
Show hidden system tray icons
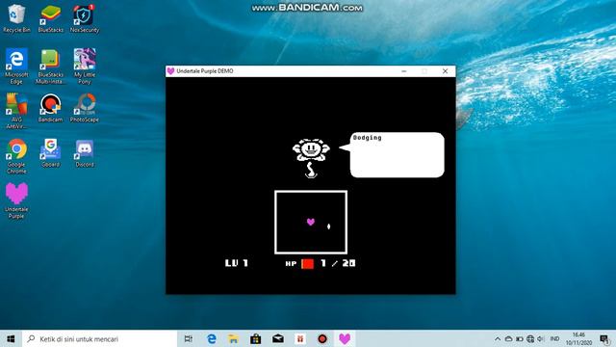(498, 338)
